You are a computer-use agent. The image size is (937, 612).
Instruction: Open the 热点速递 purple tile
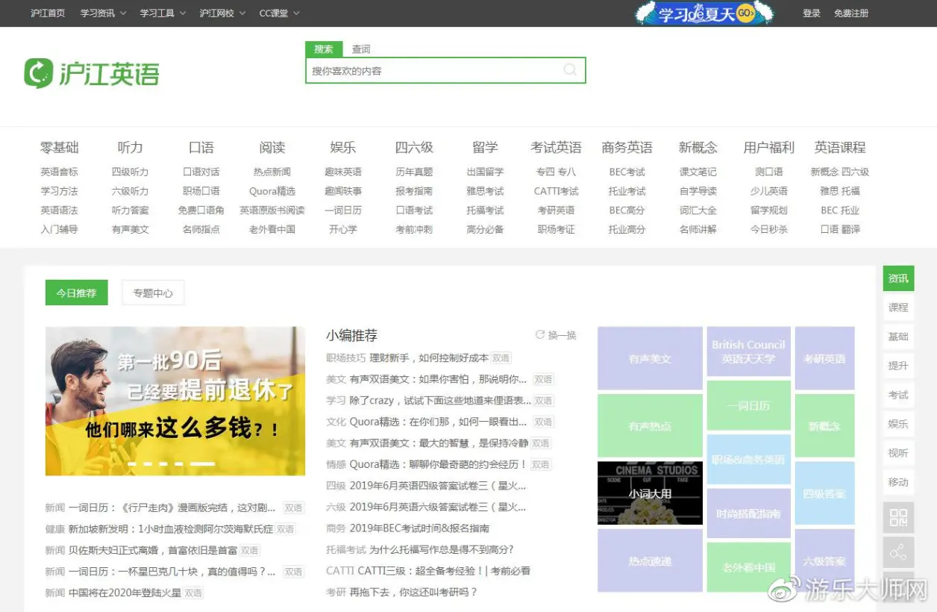pyautogui.click(x=650, y=561)
